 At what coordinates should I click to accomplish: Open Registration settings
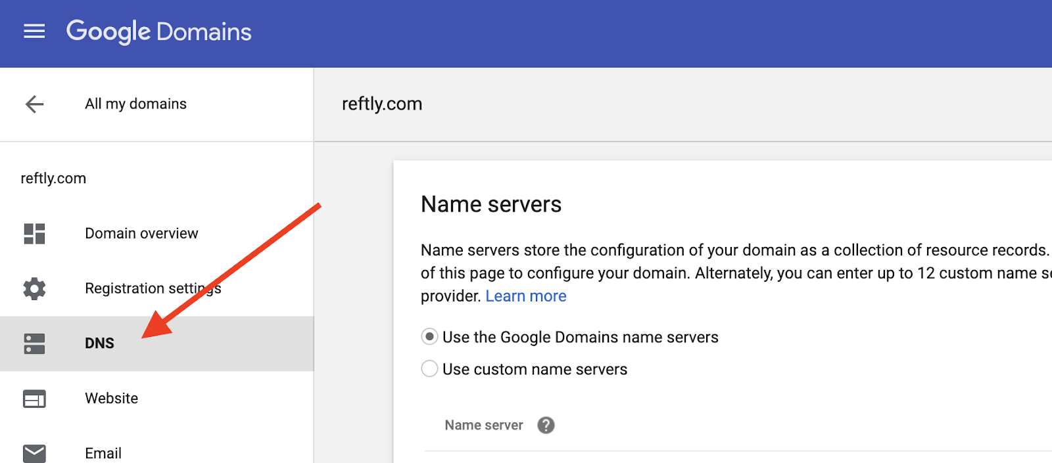(153, 288)
